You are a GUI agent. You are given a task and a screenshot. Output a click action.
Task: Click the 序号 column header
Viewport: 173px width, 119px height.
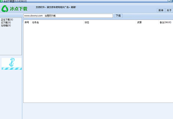coord(27,22)
